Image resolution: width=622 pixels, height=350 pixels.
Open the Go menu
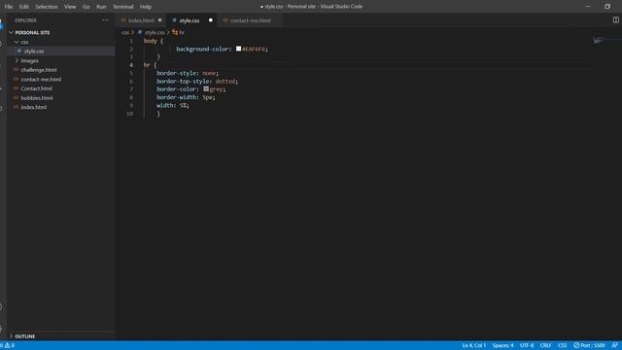point(86,7)
